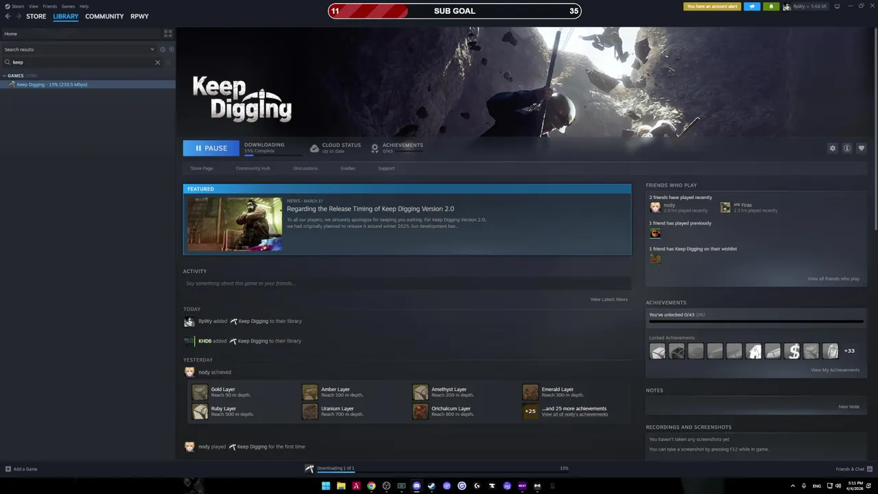Open the house locked achievement icon
The image size is (878, 494).
click(753, 351)
